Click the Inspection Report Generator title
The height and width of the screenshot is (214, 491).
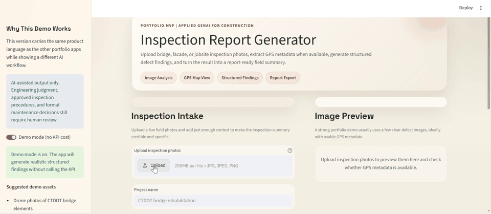pyautogui.click(x=228, y=40)
